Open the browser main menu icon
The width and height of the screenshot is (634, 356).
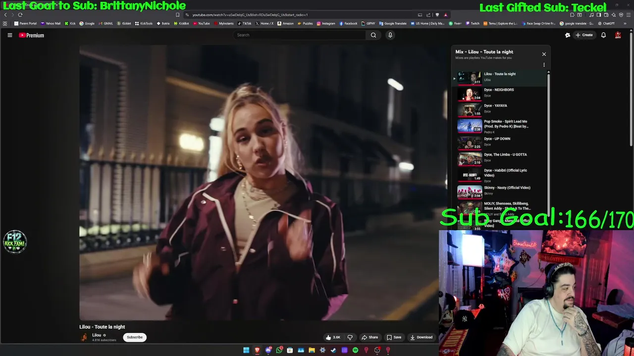(x=628, y=15)
